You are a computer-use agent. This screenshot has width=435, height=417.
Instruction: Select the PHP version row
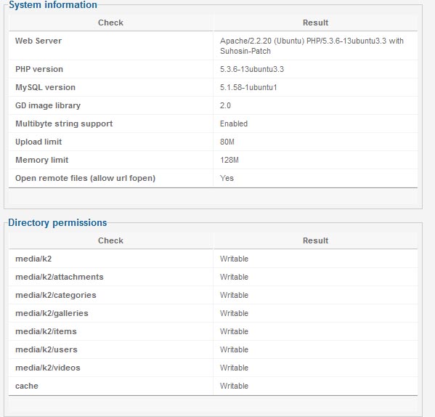click(x=213, y=69)
